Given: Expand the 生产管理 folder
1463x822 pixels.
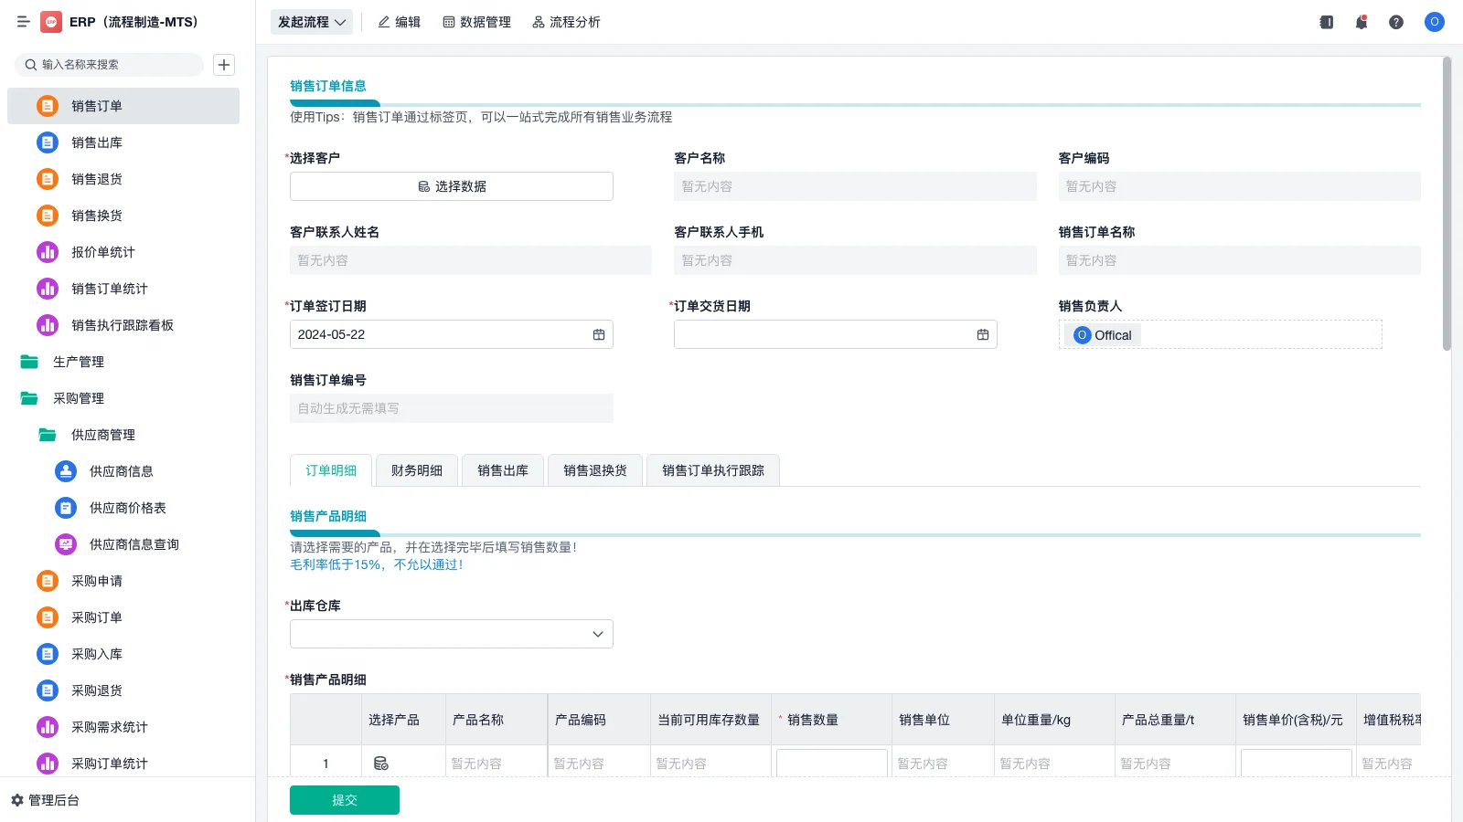Looking at the screenshot, I should [x=79, y=362].
